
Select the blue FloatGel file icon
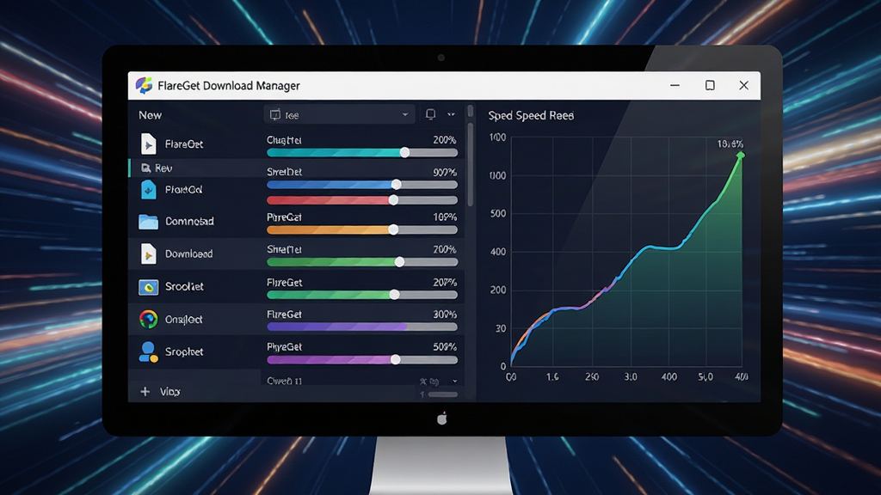(148, 190)
